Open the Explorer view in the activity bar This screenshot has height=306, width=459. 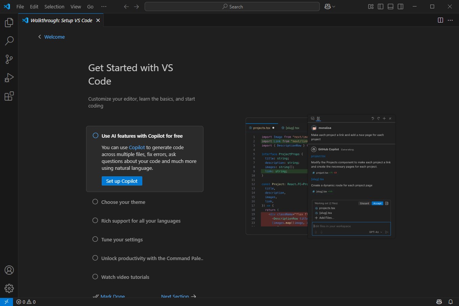tap(9, 23)
